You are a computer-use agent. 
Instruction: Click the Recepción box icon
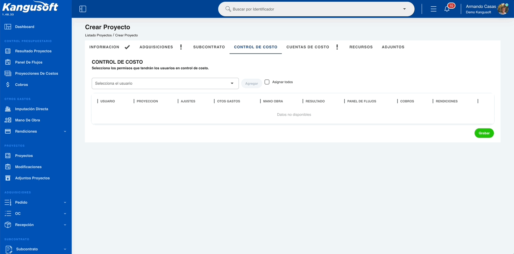click(8, 225)
